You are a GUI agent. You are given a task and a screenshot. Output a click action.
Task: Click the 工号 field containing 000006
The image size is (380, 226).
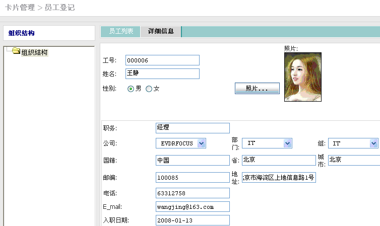pyautogui.click(x=162, y=60)
